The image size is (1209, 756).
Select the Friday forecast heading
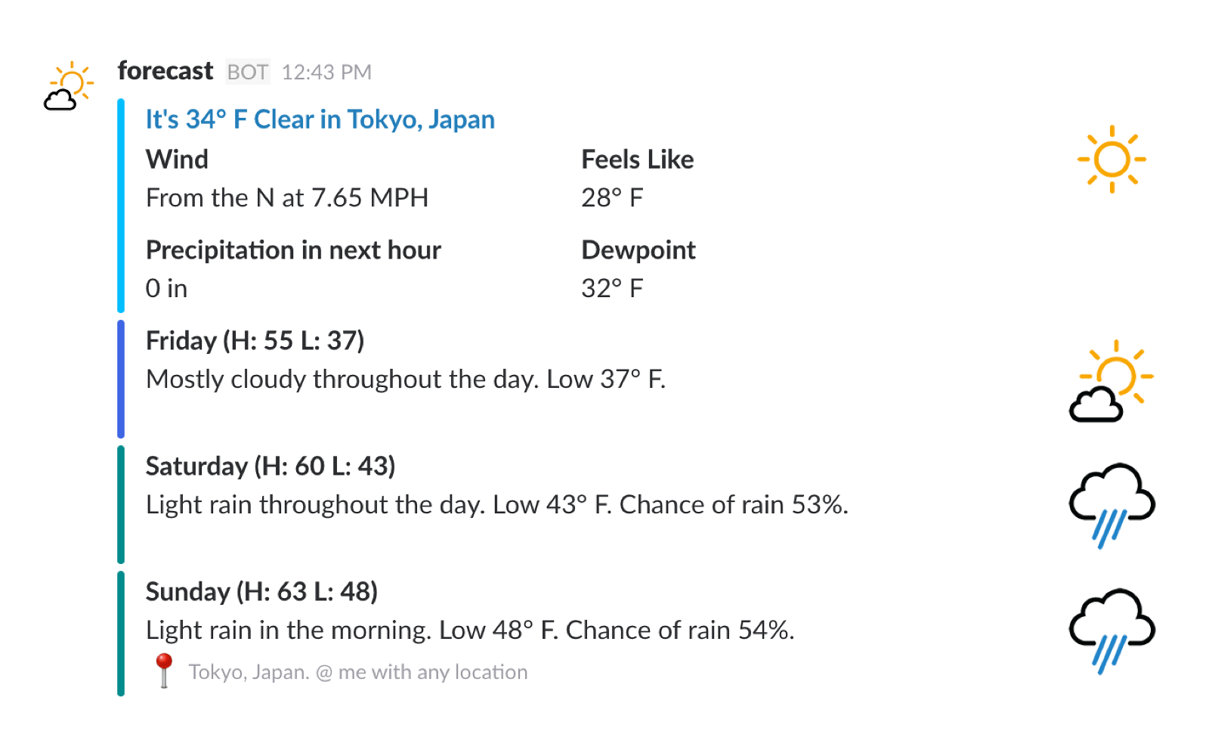tap(255, 341)
